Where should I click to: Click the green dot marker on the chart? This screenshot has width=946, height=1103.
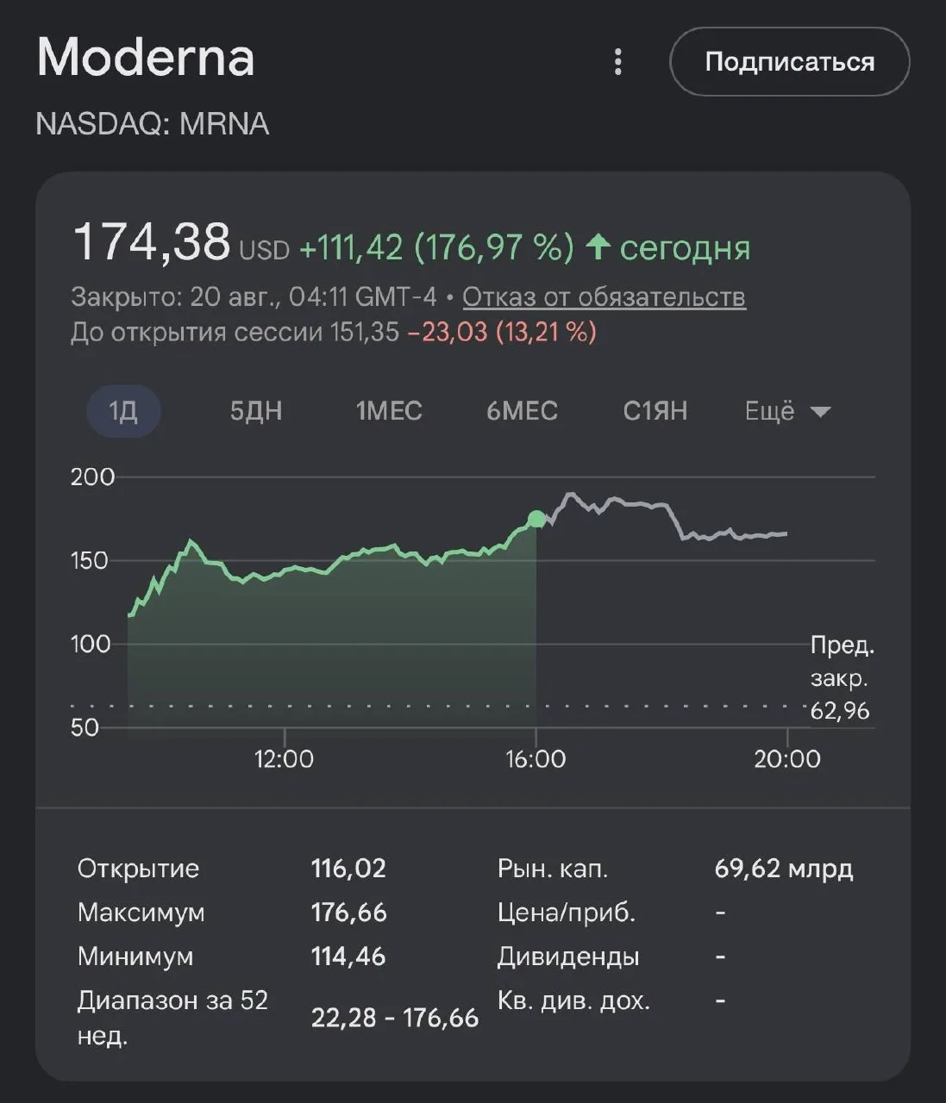[x=536, y=519]
